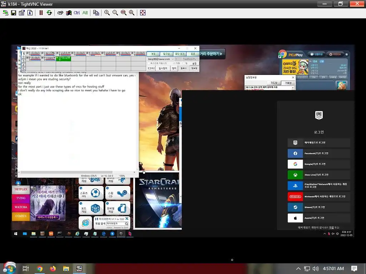Open the COMICS sidebar button
The image size is (366, 274).
[21, 216]
